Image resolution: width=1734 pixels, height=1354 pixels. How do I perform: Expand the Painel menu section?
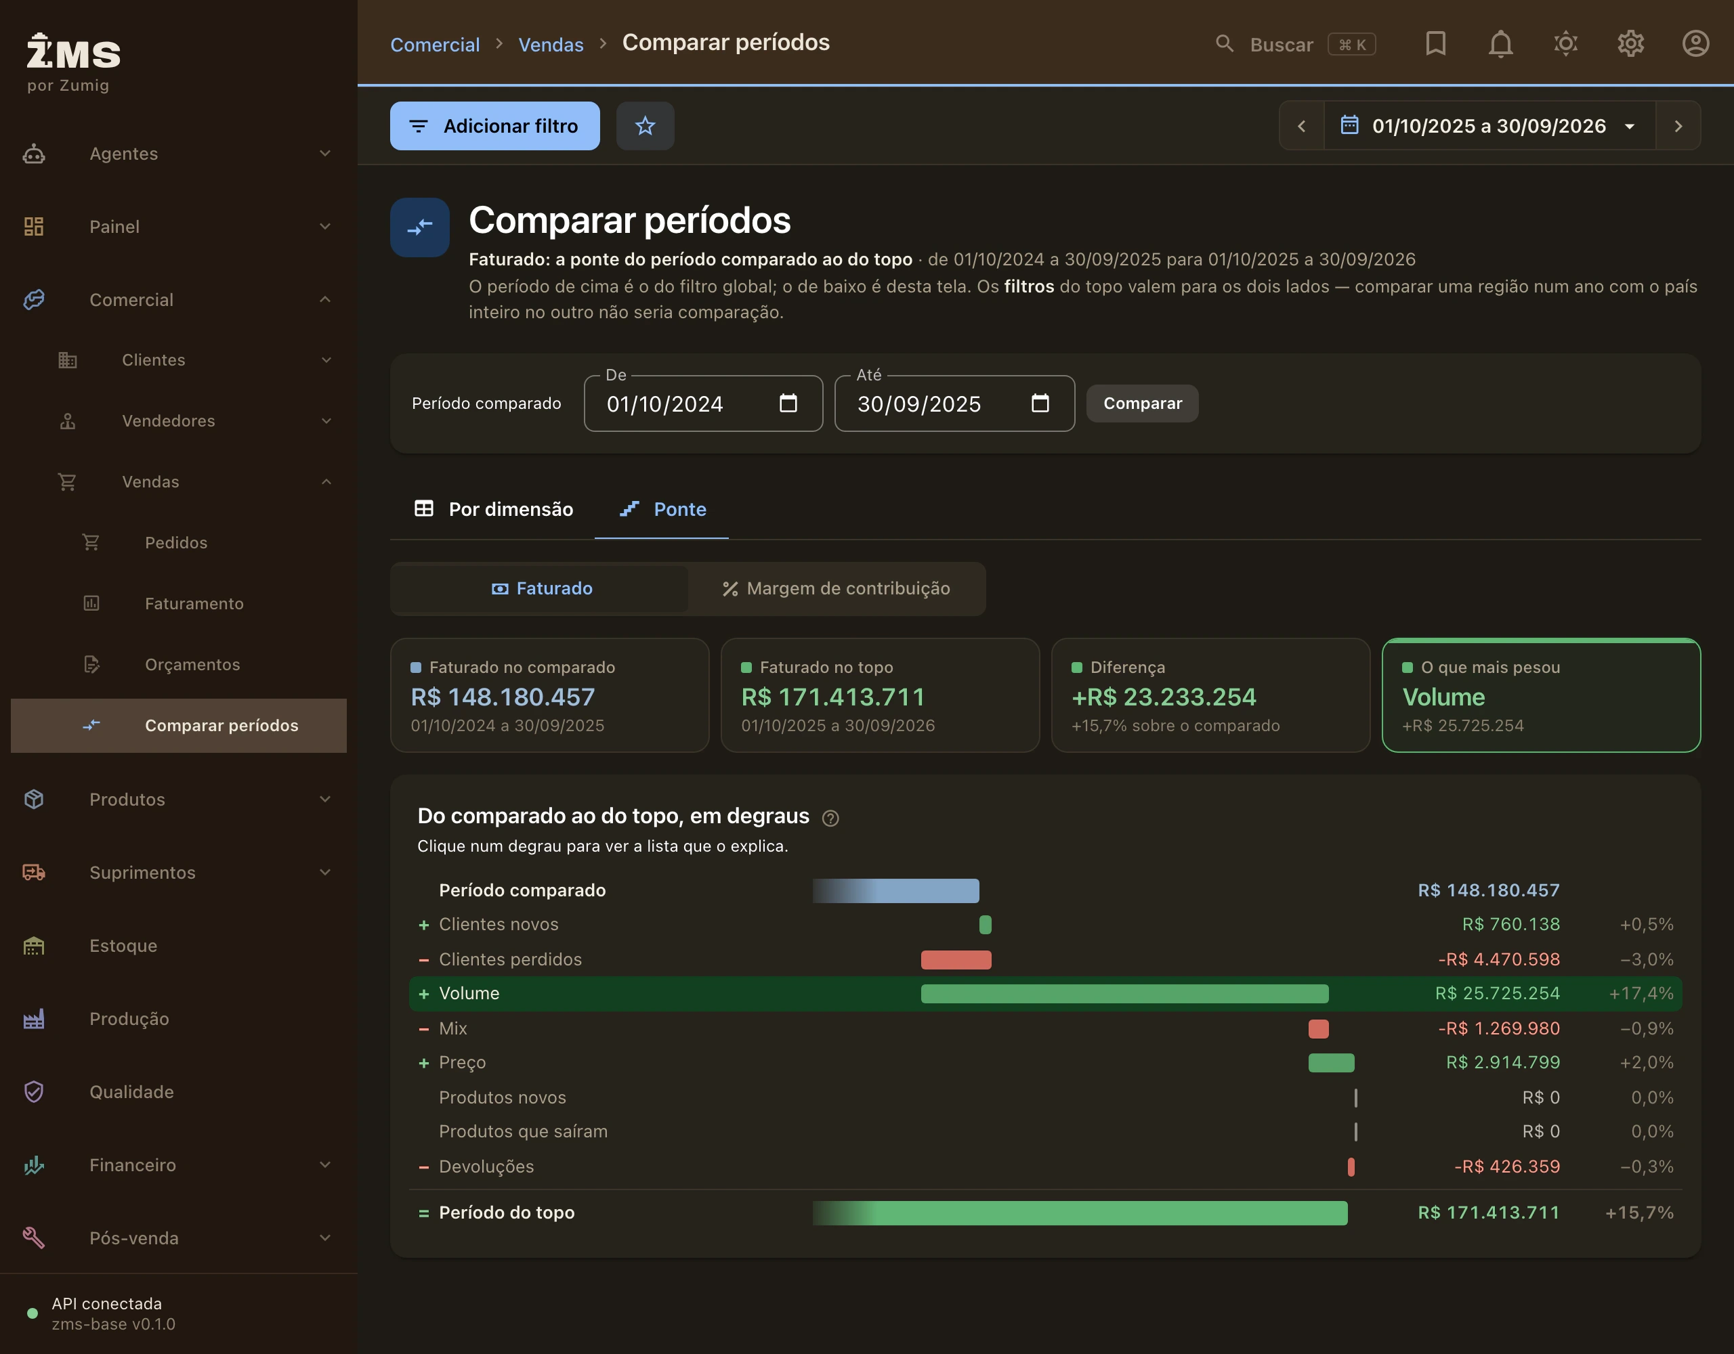(179, 227)
